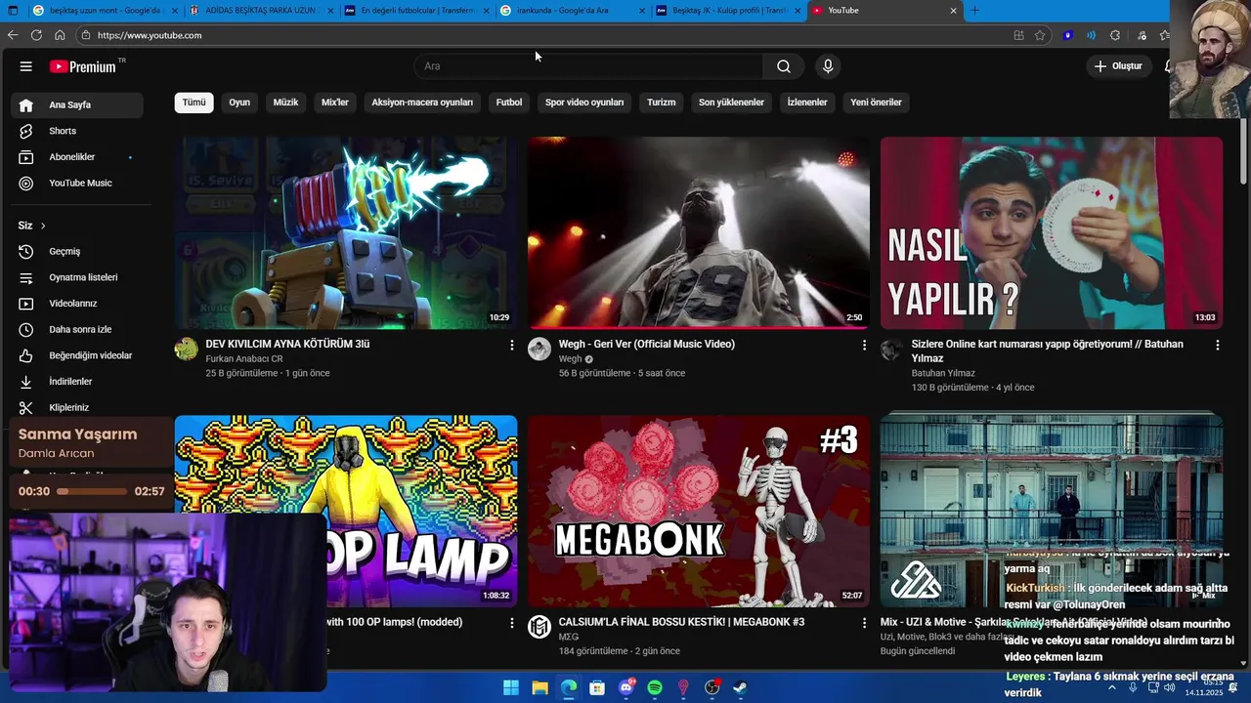Open the Ana Sayfa home item
Viewport: 1251px width, 703px height.
(x=77, y=104)
